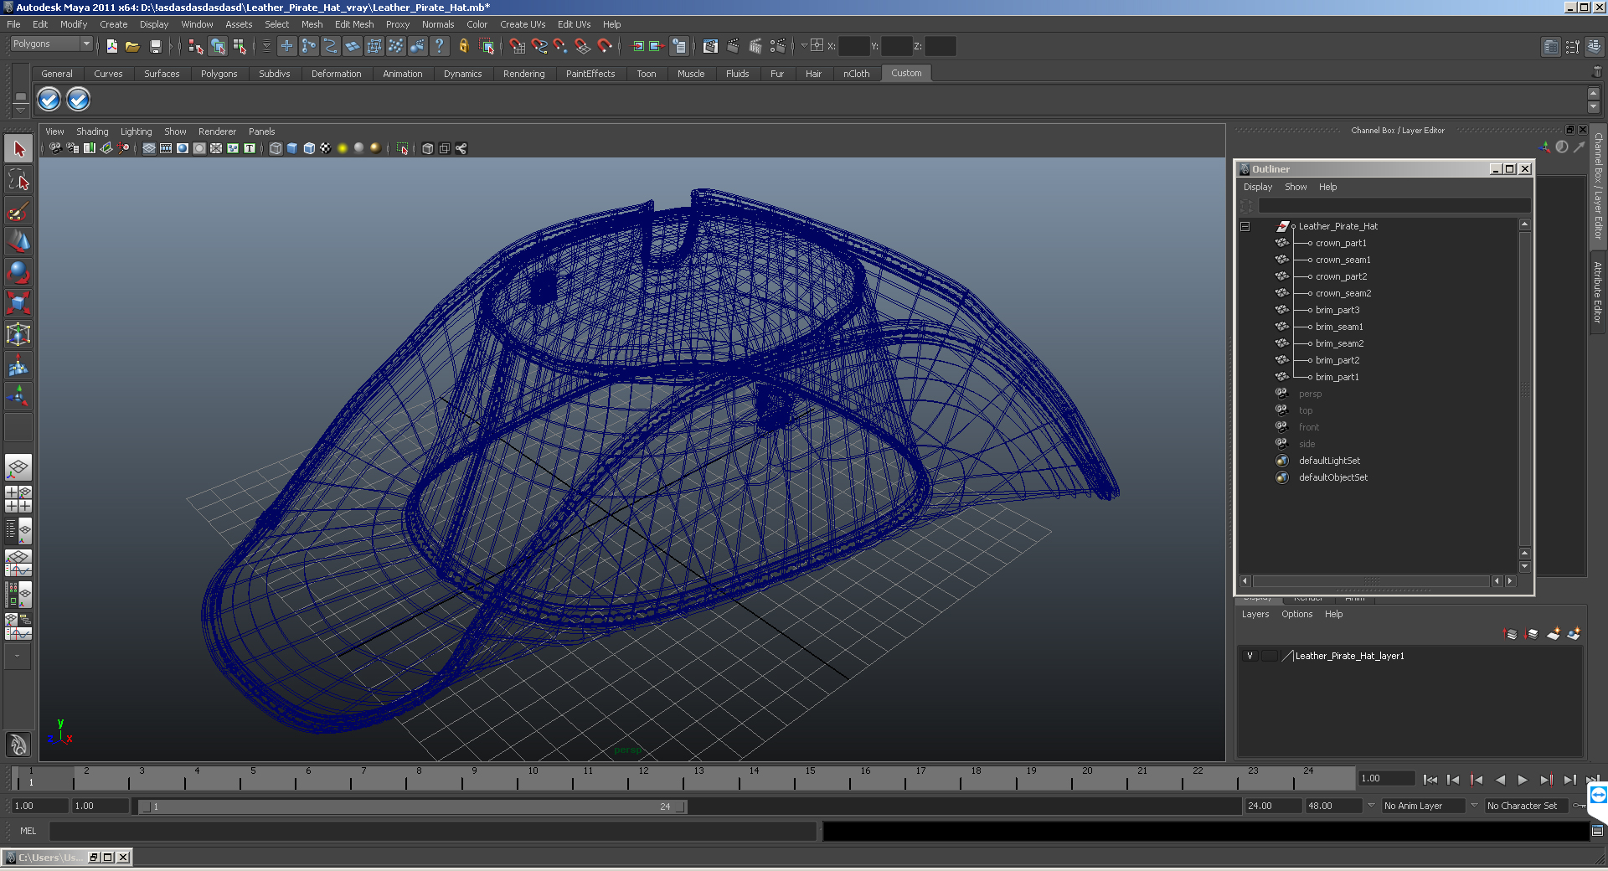Open the Render View window
This screenshot has width=1608, height=871.
(711, 47)
